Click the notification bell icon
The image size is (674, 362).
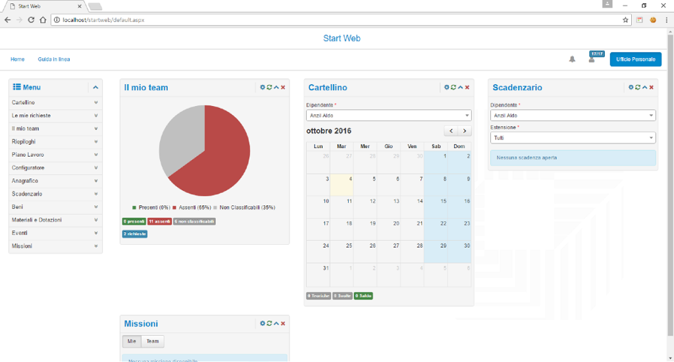click(x=572, y=60)
